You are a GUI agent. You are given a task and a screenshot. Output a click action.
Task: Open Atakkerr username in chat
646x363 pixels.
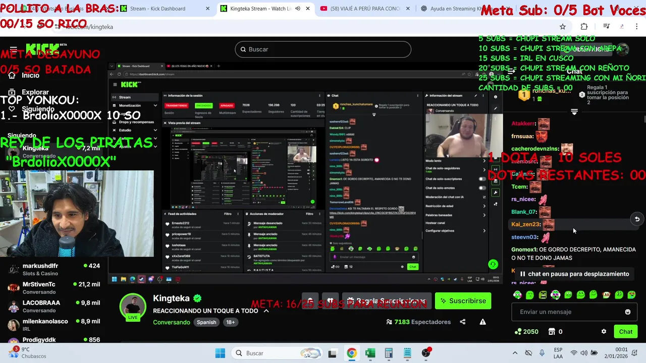[x=522, y=124]
